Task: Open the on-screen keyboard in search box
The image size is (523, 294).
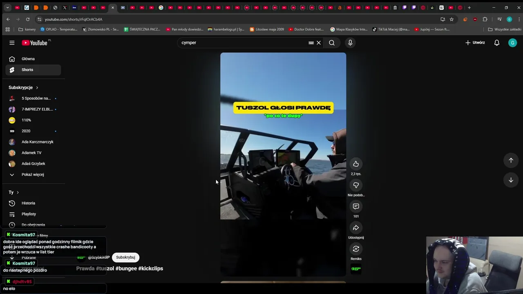Action: (311, 42)
